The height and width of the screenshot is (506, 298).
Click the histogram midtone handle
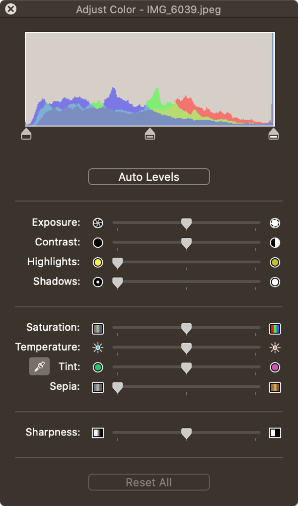click(x=149, y=134)
